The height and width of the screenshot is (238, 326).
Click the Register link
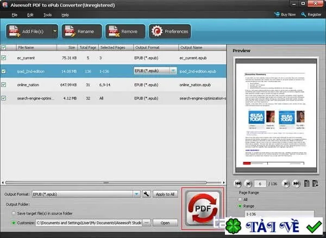[x=311, y=15]
